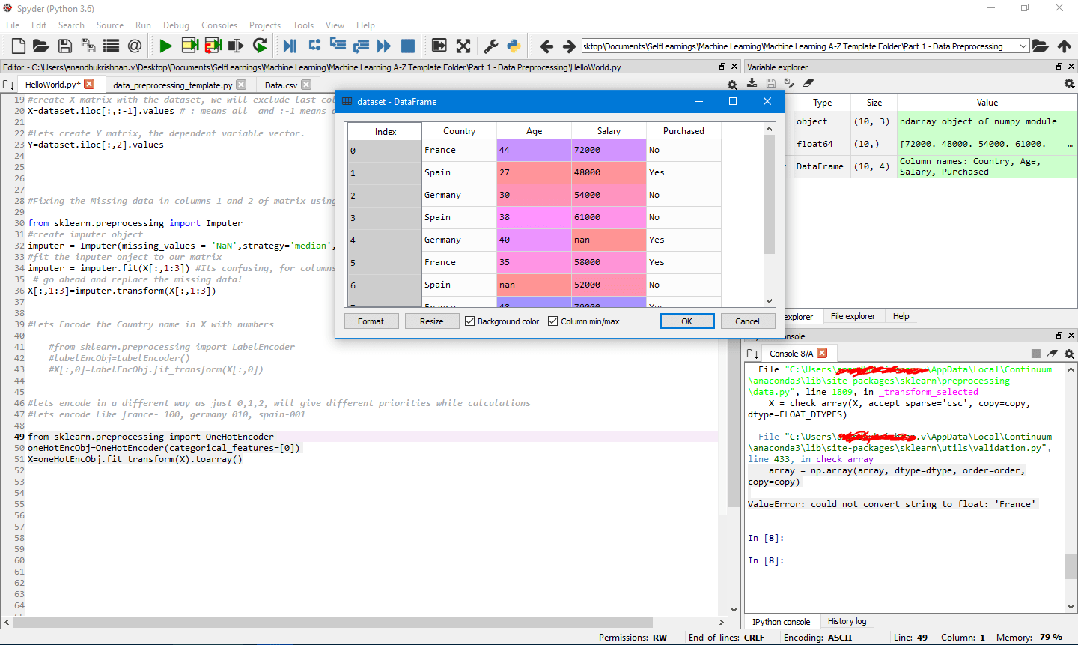Switch to the History log tab

coord(847,620)
